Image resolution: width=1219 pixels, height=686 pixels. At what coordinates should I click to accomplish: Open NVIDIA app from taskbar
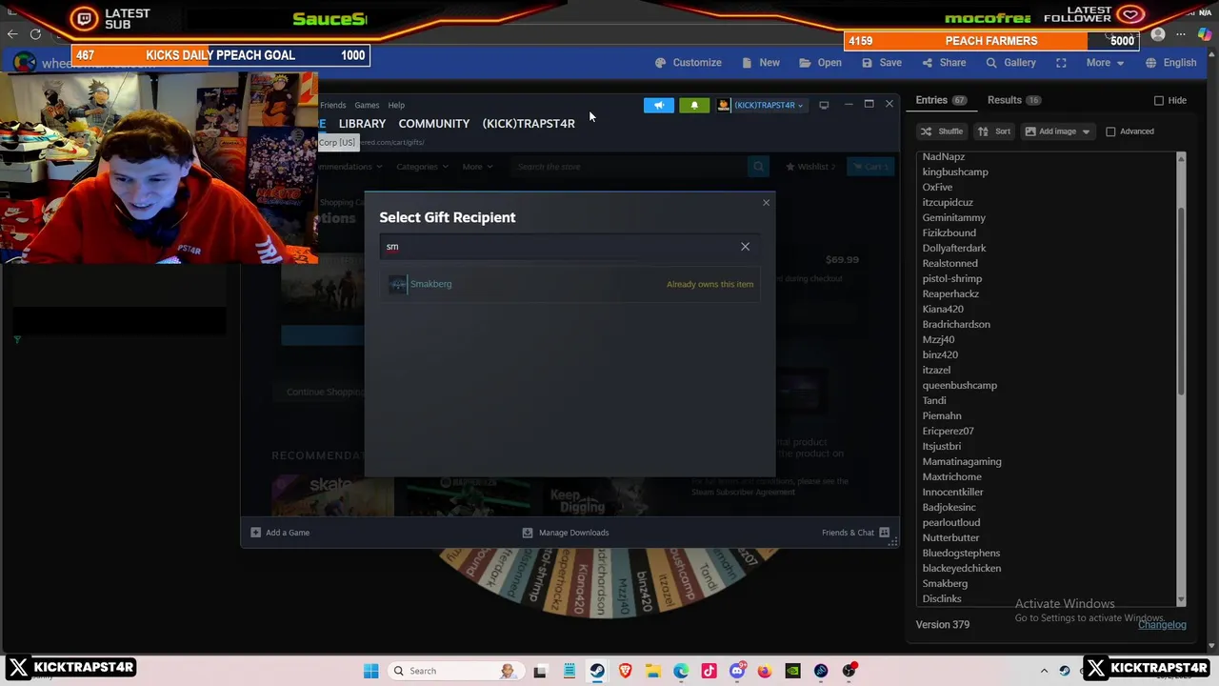click(x=792, y=671)
